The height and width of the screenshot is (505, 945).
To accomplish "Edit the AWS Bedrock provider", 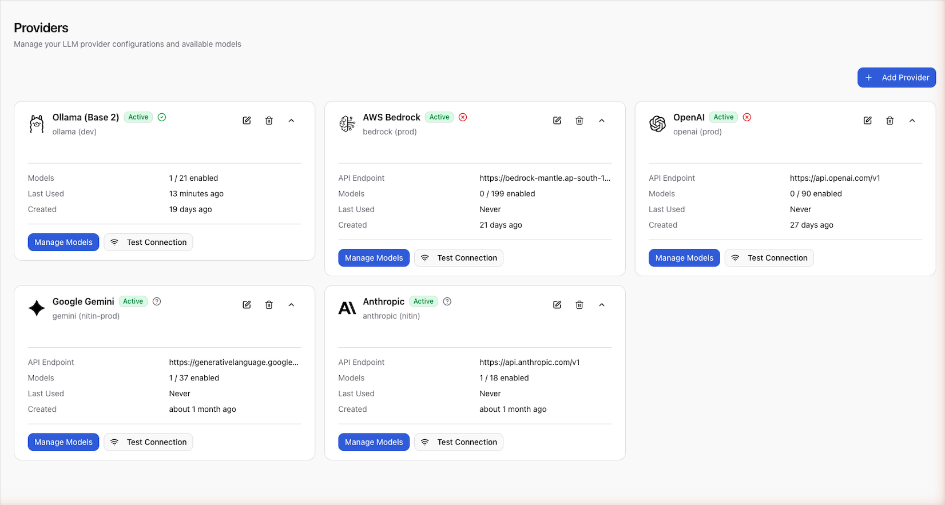I will point(557,121).
